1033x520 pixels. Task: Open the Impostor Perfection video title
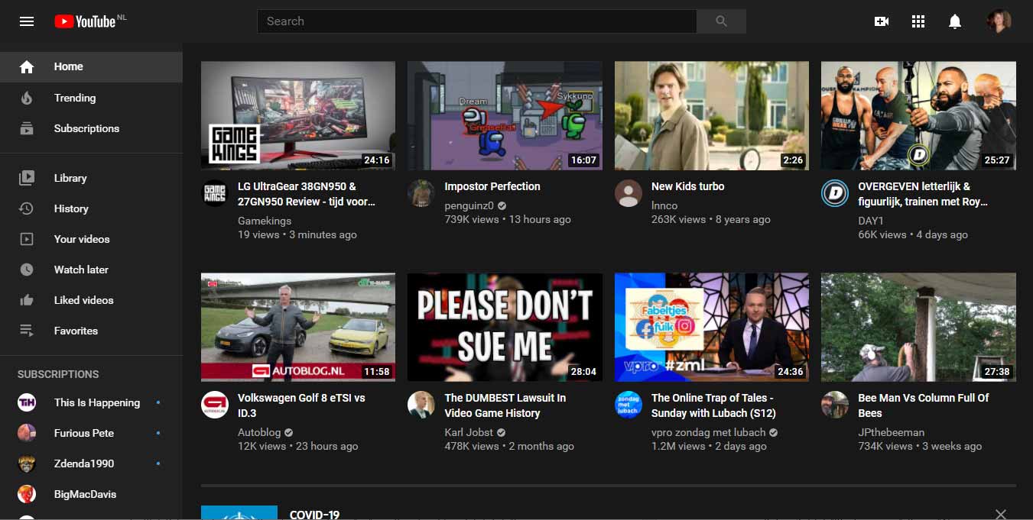click(x=492, y=186)
